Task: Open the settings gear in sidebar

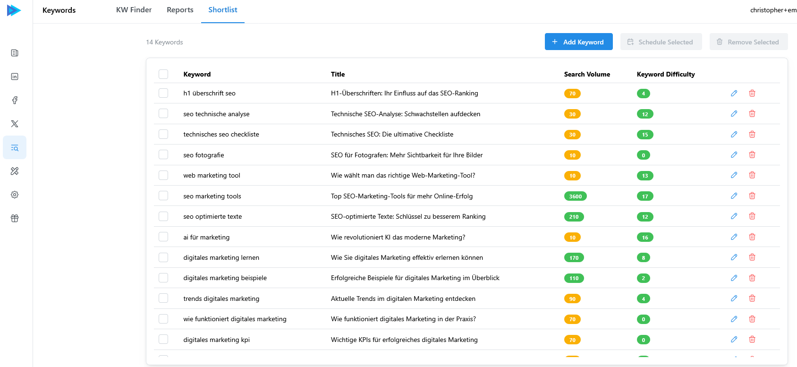Action: tap(15, 195)
